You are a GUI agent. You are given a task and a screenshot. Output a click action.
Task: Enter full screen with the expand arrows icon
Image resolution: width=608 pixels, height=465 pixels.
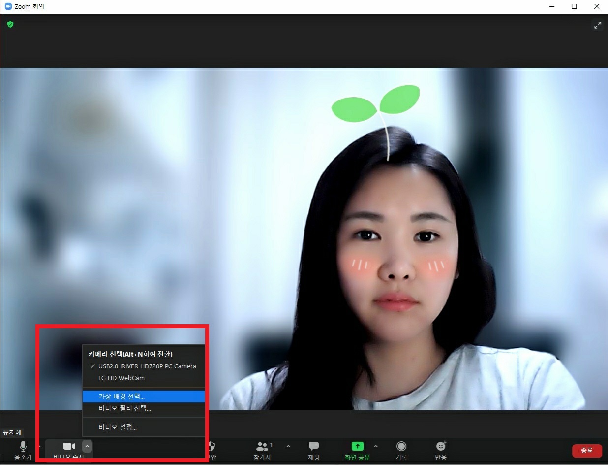pos(597,25)
